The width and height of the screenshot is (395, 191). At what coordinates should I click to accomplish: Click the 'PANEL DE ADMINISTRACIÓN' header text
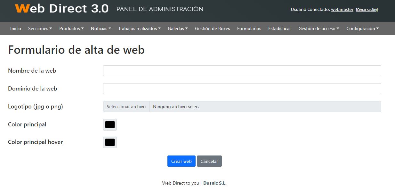pos(160,9)
